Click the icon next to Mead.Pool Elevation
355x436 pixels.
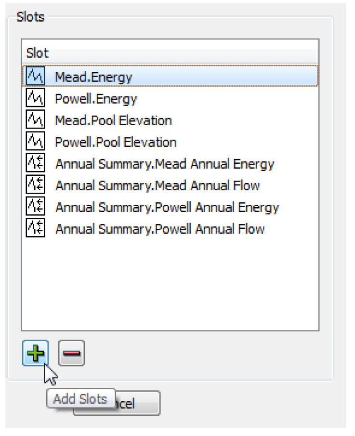click(35, 120)
